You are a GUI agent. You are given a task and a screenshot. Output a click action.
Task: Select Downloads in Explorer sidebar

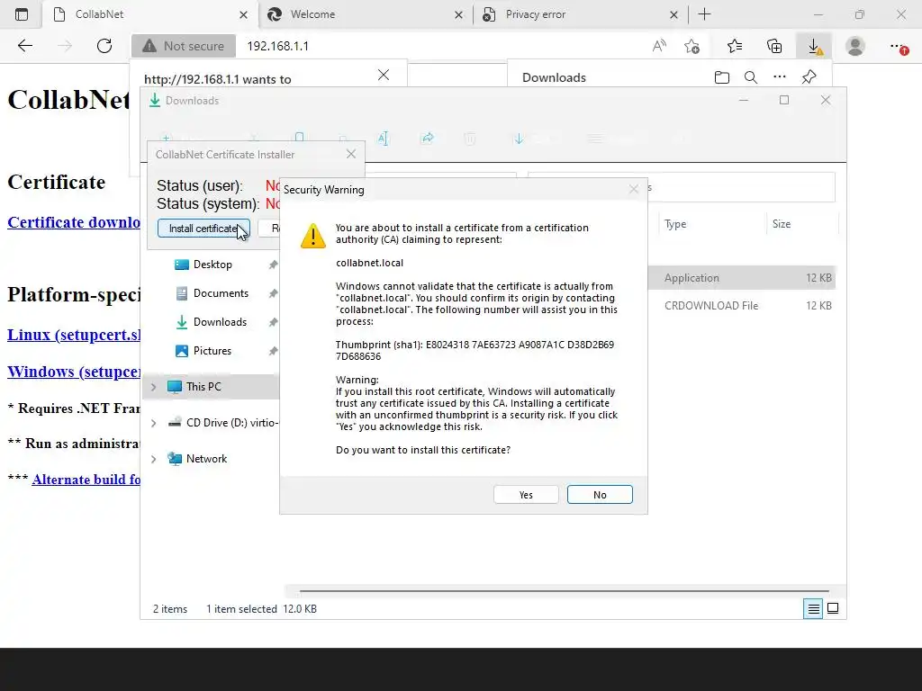[x=220, y=322]
